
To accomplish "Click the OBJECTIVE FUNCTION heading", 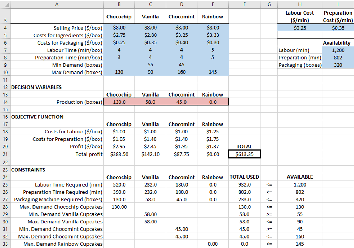I will (37, 117).
